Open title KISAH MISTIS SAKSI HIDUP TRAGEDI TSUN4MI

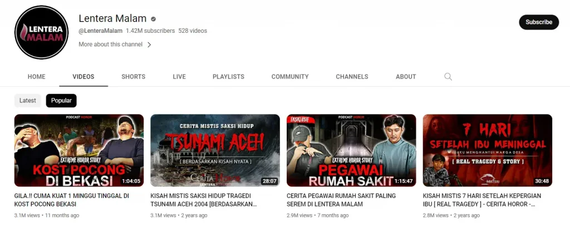click(204, 200)
